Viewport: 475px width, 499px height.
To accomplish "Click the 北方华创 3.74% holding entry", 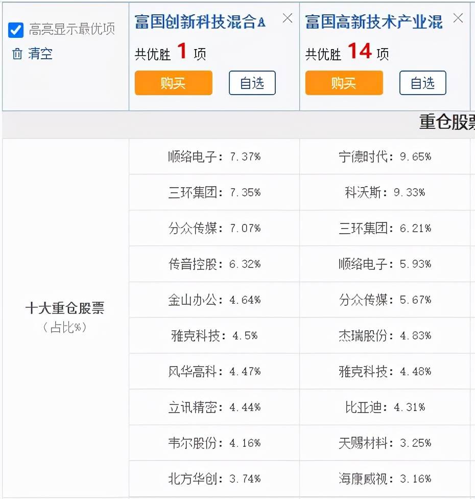I will point(214,479).
